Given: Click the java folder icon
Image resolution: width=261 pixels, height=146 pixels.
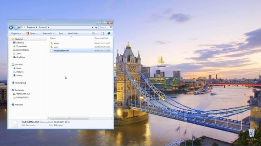Looking at the screenshot, I should 52,47.
